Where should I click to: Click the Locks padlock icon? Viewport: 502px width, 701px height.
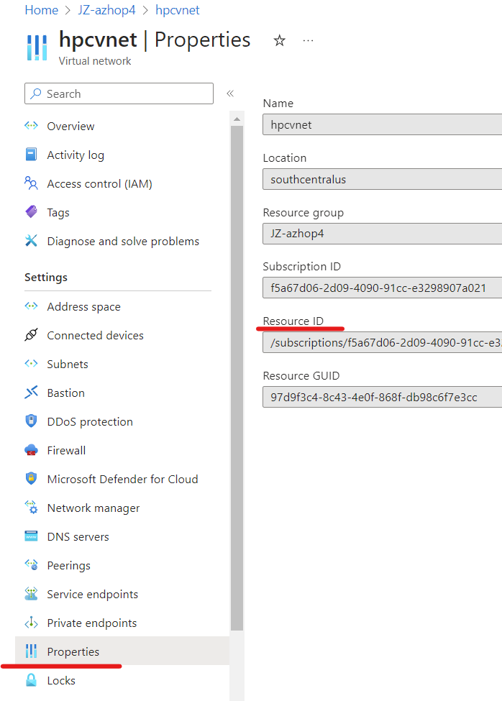coord(31,679)
